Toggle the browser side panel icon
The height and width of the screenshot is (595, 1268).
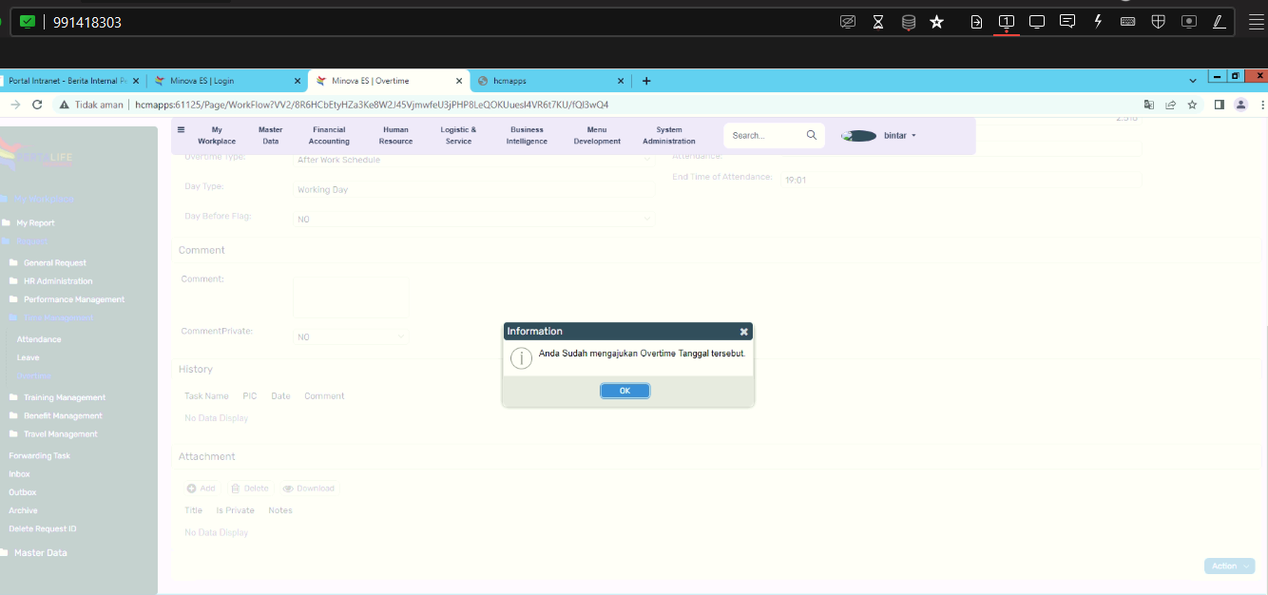click(x=1219, y=105)
